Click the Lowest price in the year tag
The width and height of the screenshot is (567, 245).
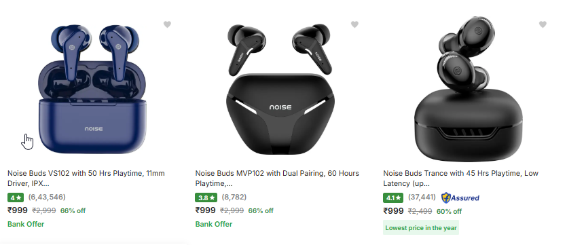click(421, 227)
